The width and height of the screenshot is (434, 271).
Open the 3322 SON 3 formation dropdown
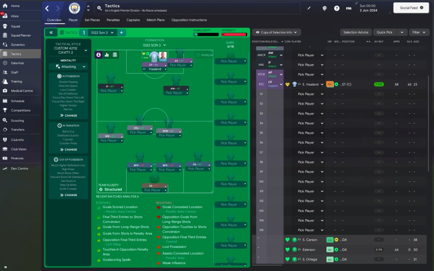154,45
